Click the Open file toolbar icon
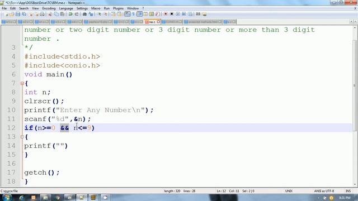This screenshot has width=358, height=201. point(12,14)
